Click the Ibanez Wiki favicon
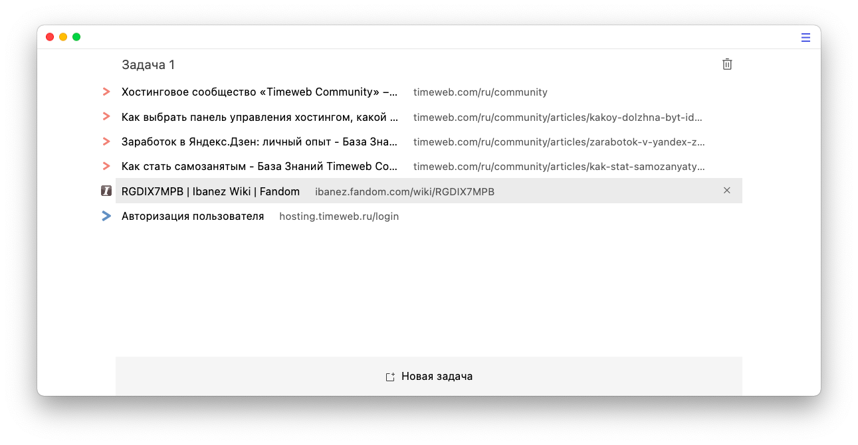This screenshot has width=858, height=445. [x=106, y=191]
